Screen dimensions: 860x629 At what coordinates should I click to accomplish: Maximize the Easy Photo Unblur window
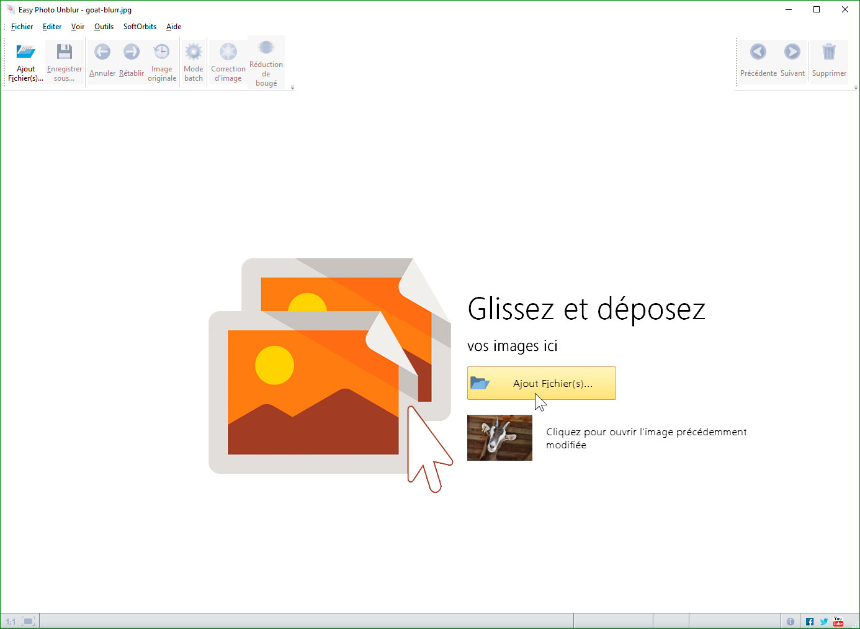click(x=817, y=9)
